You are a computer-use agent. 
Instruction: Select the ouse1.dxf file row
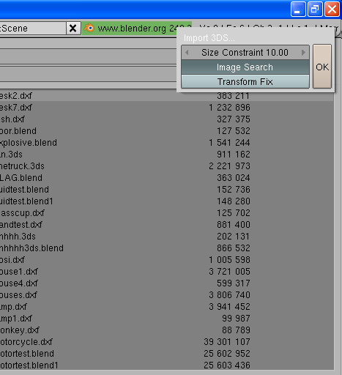pyautogui.click(x=167, y=272)
